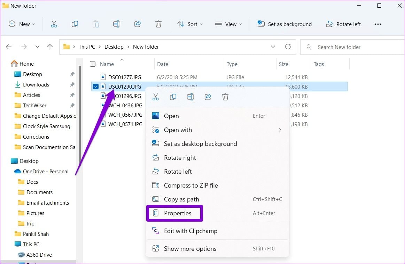Open the New dropdown menu
This screenshot has width=405, height=264.
coord(22,24)
